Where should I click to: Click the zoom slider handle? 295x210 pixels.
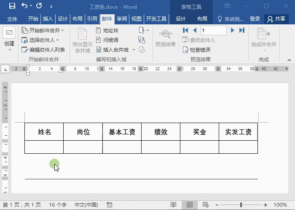click(x=241, y=205)
